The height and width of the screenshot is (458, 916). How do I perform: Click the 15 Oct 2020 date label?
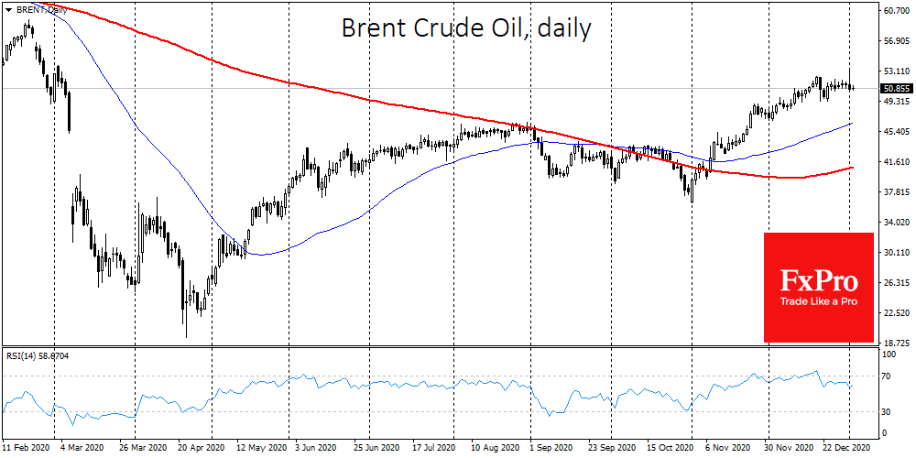pyautogui.click(x=671, y=446)
